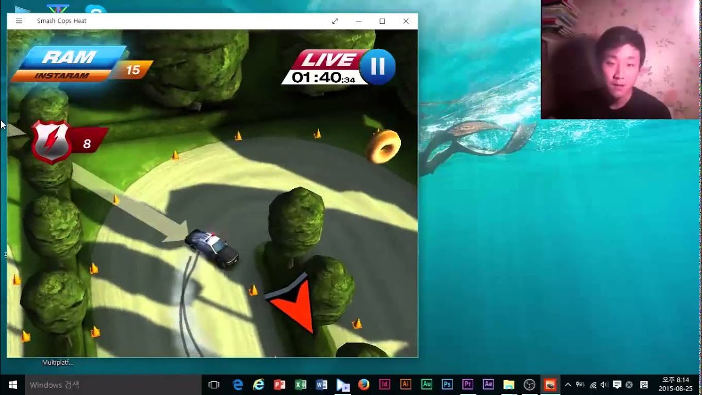
Task: Open Adobe InDesign from the taskbar
Action: [384, 385]
